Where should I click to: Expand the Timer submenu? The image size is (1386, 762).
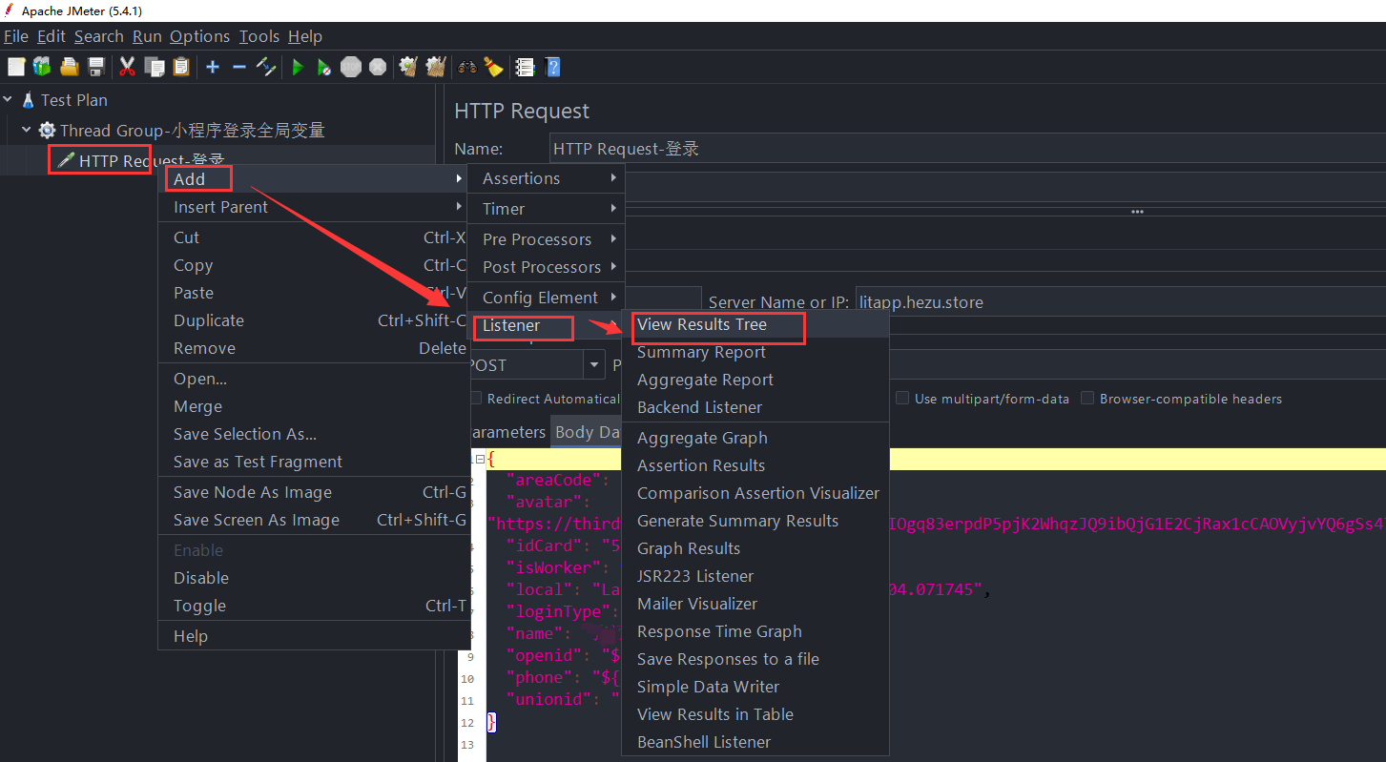tap(546, 209)
